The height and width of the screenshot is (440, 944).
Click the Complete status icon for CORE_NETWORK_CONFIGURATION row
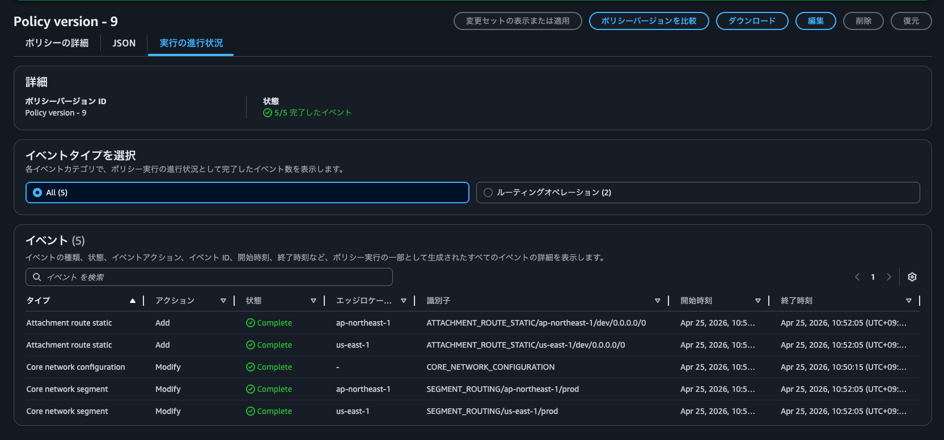(x=251, y=367)
